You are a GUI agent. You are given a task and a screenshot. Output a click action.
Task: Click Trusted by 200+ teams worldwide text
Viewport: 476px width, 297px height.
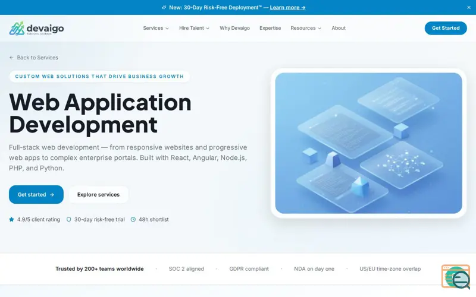(99, 269)
